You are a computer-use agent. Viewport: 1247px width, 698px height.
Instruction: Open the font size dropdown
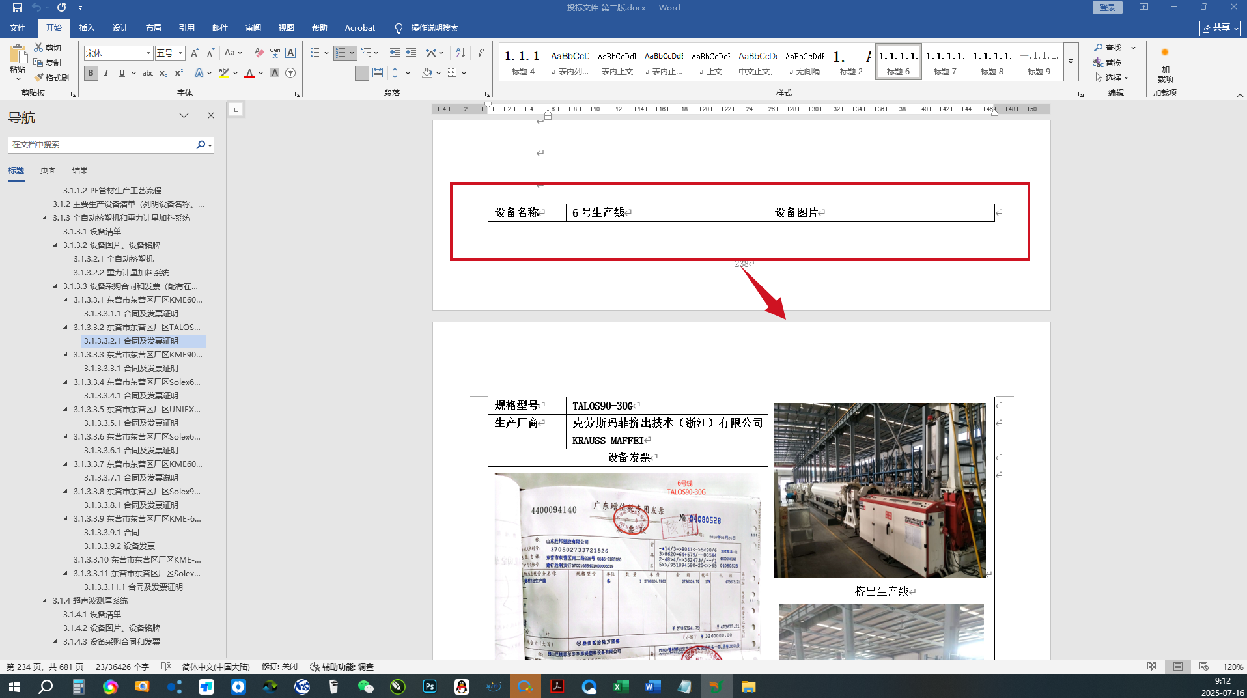click(181, 53)
